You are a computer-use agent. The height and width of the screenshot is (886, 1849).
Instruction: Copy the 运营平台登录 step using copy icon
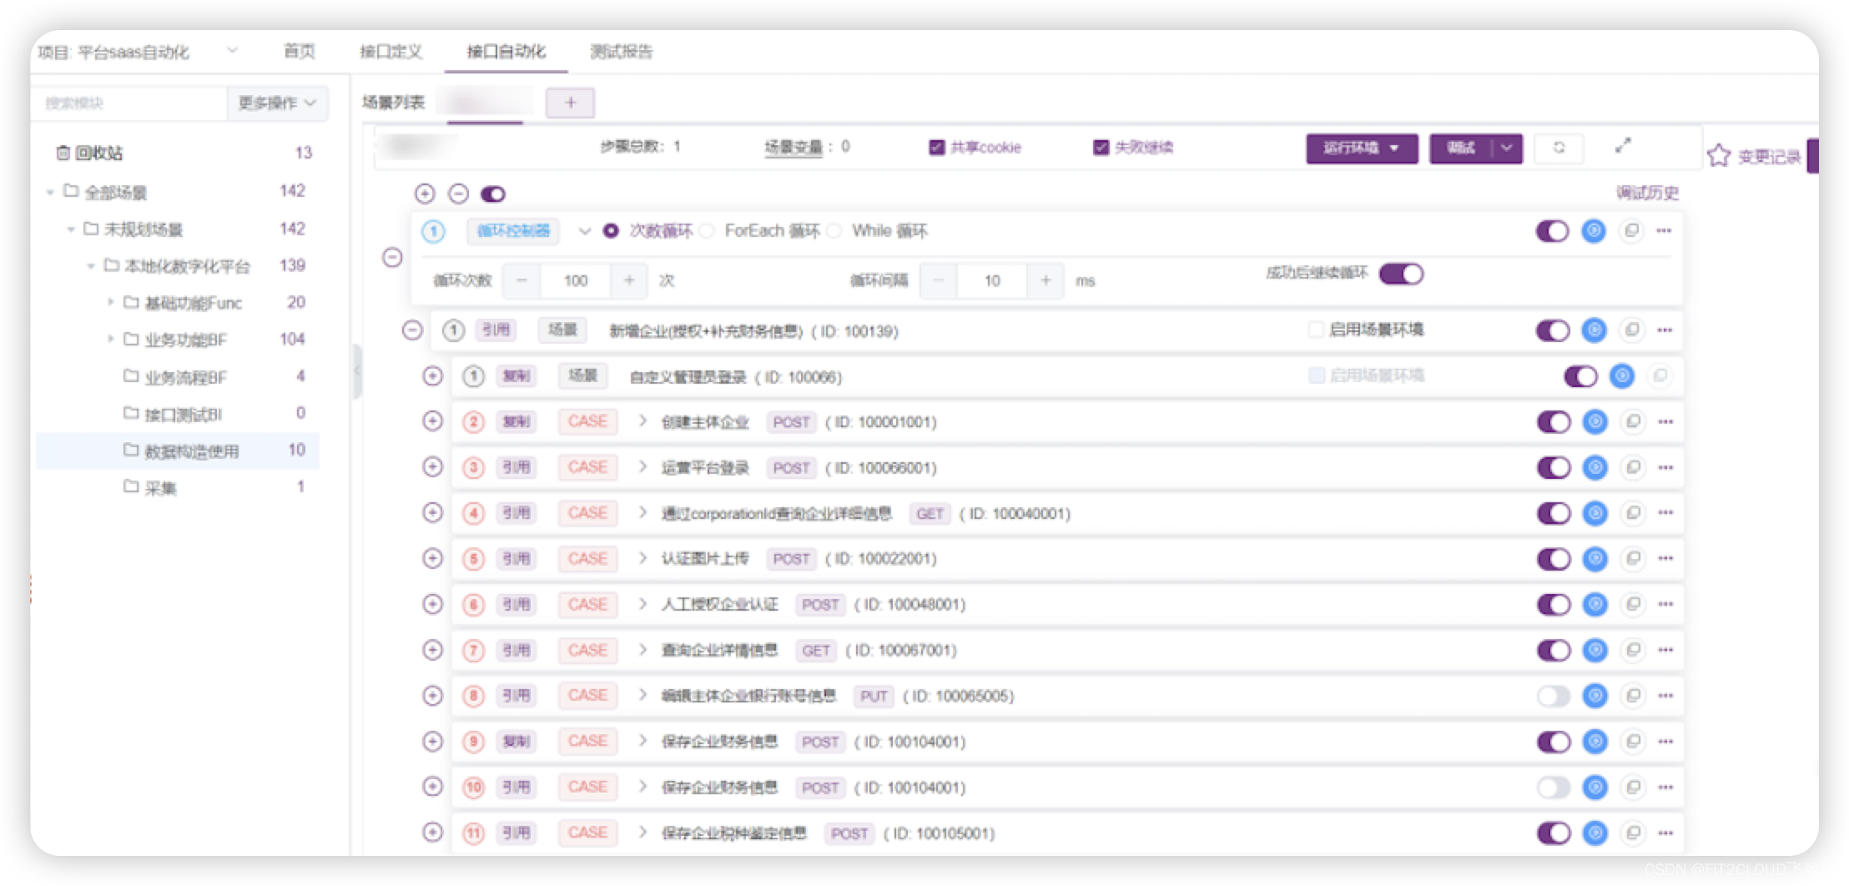[1633, 467]
